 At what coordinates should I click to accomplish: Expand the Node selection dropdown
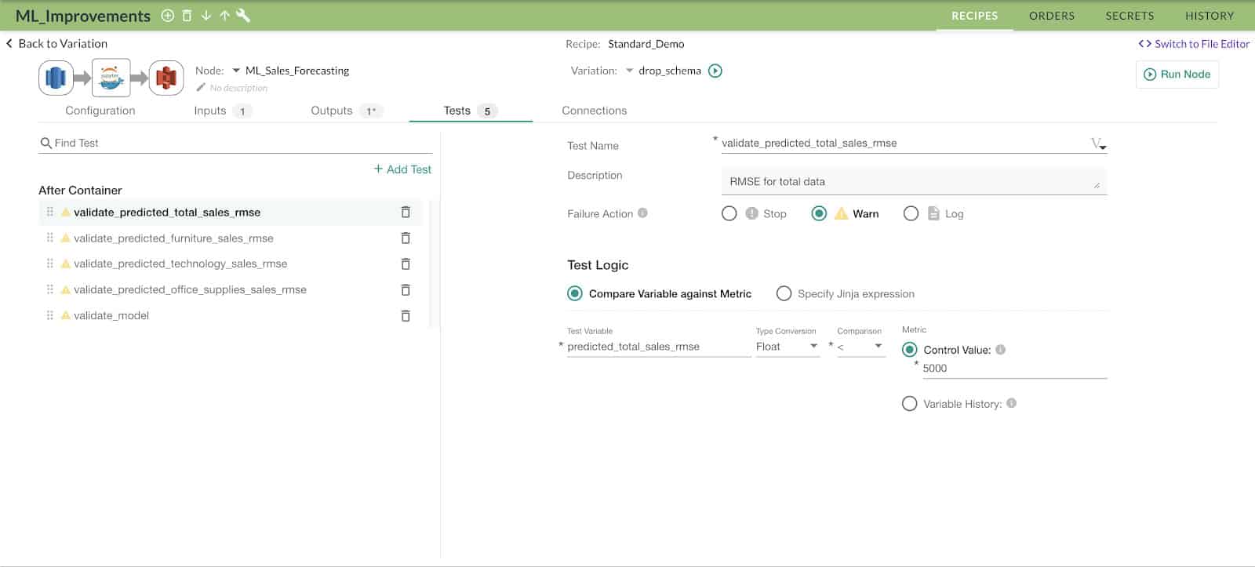pos(236,71)
